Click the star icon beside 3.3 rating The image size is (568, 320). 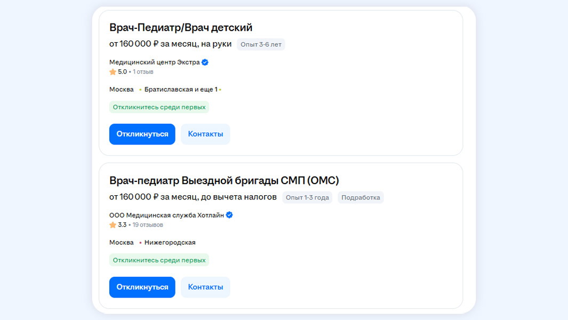(x=113, y=225)
